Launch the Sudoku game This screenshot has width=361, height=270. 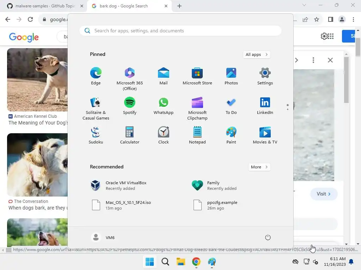pos(96,135)
